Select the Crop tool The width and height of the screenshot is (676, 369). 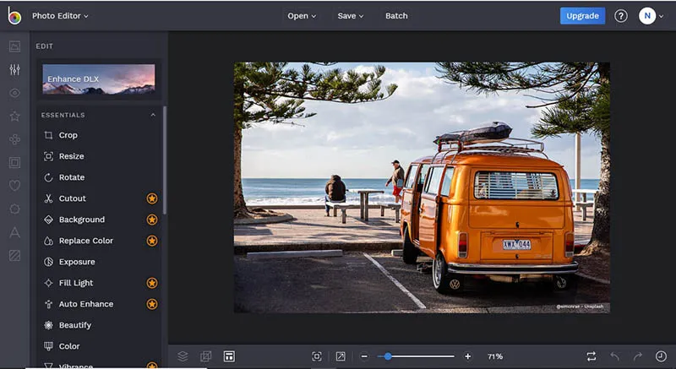[68, 135]
